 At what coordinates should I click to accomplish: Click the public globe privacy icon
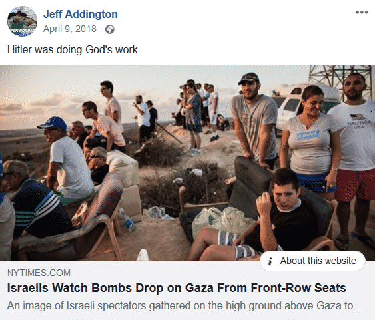[x=110, y=29]
